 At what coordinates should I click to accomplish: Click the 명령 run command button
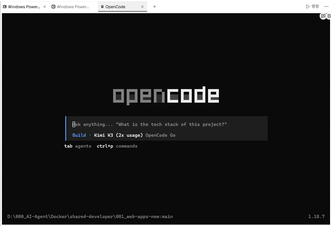click(312, 6)
